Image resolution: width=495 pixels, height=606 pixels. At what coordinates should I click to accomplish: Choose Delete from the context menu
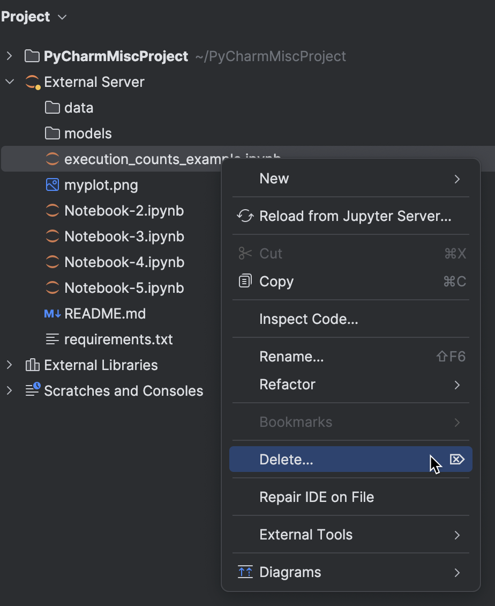click(286, 459)
